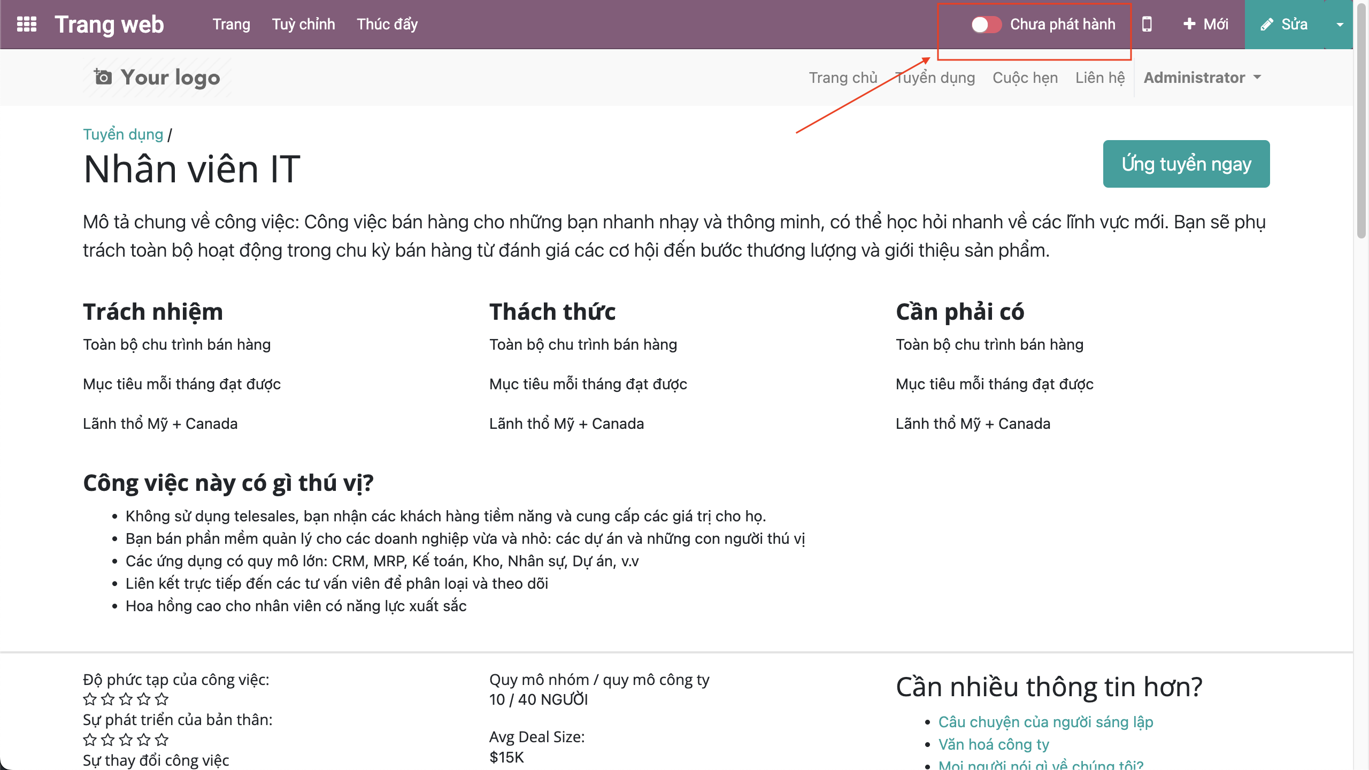The height and width of the screenshot is (770, 1369).
Task: Go to Liên hệ in site navigation
Action: (x=1100, y=78)
